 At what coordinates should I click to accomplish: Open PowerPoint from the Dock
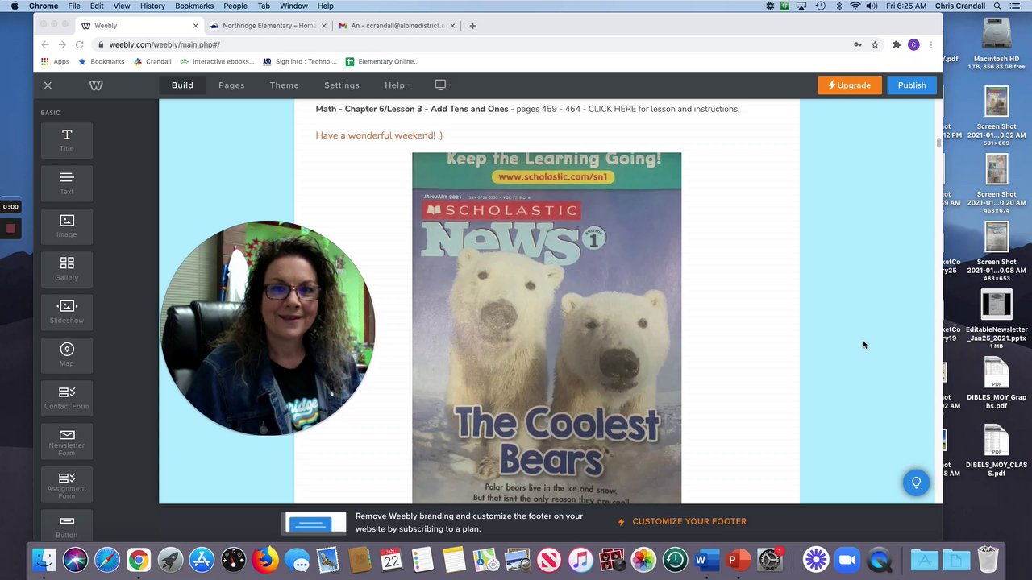click(x=738, y=559)
